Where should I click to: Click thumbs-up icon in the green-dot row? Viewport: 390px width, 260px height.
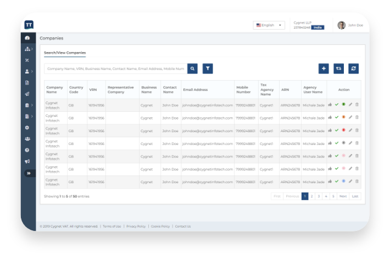(x=330, y=105)
